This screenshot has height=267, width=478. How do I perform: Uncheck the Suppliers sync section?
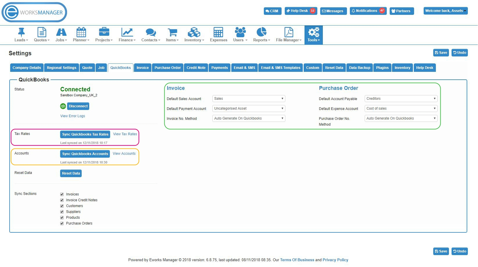pos(62,211)
